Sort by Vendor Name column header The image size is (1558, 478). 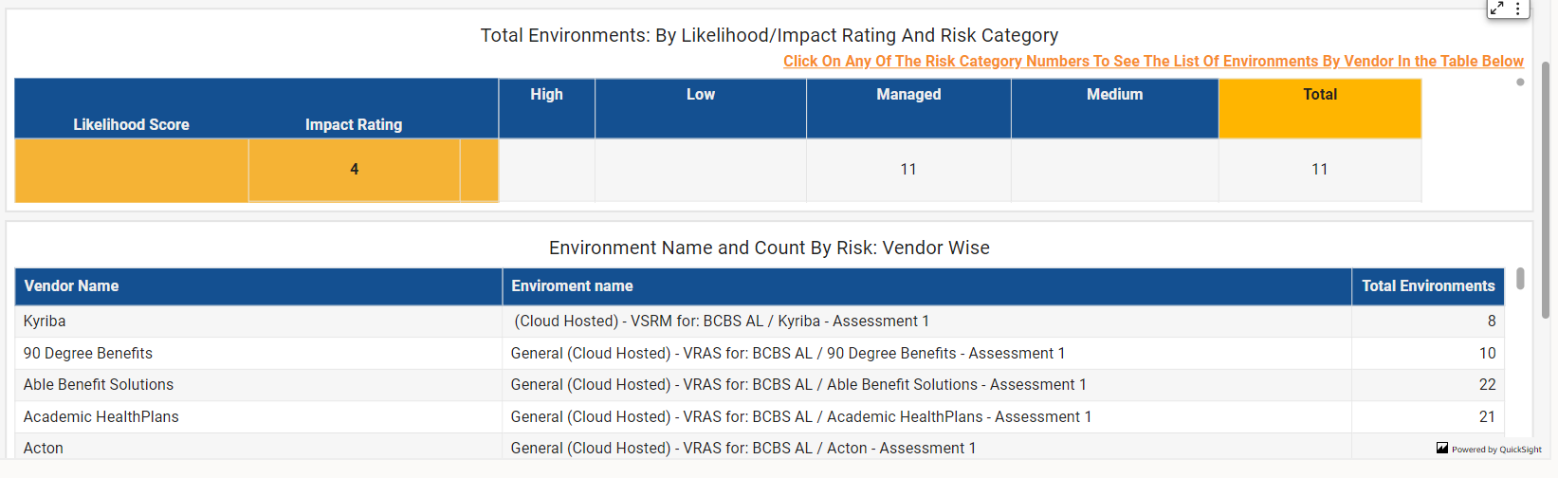(x=259, y=286)
